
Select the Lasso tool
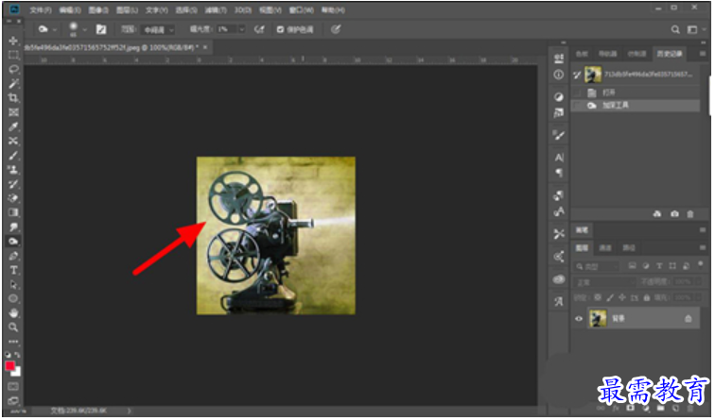[x=13, y=69]
